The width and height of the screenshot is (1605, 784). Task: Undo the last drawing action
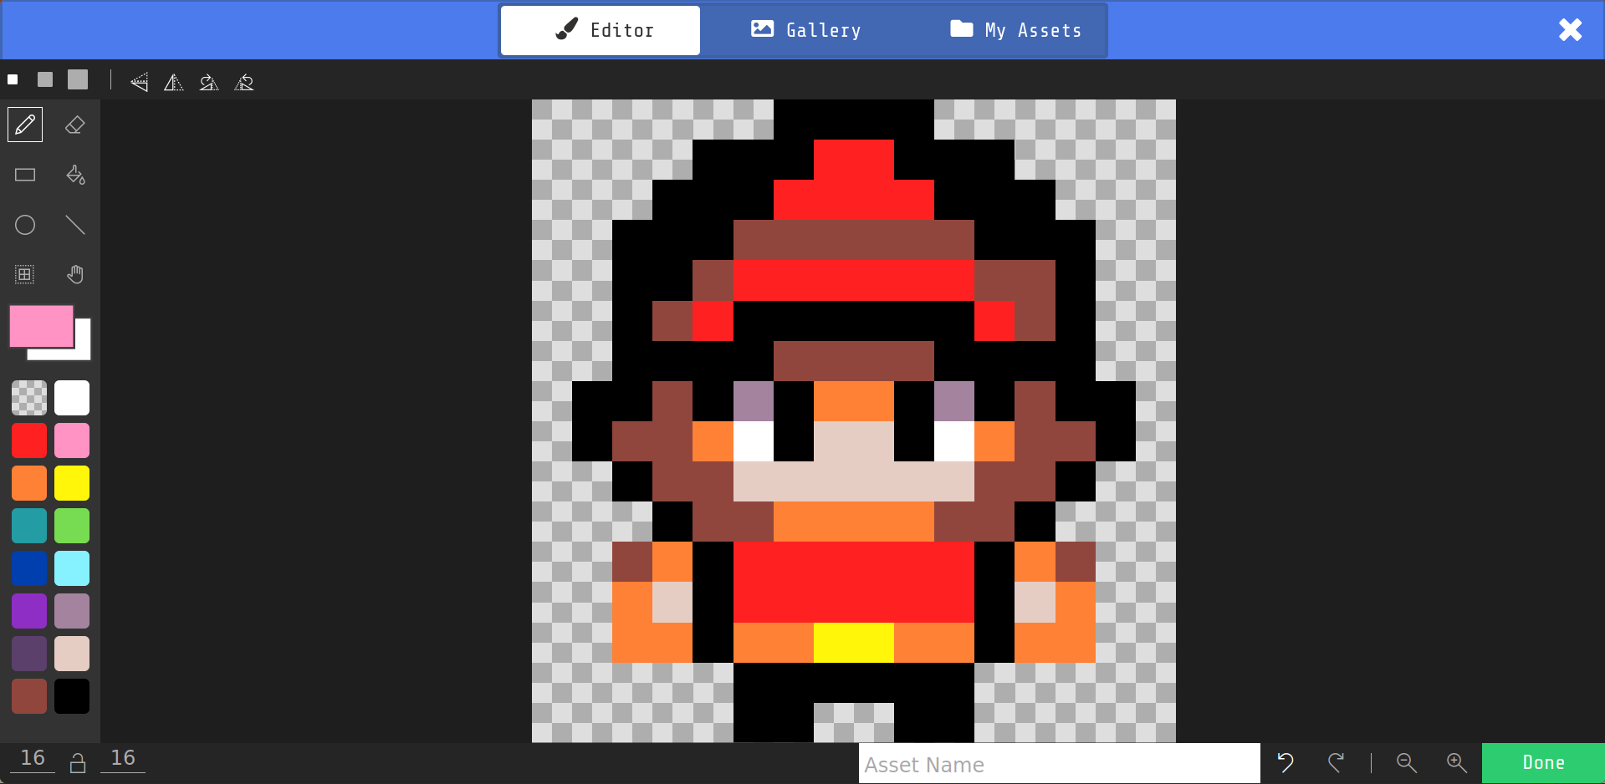click(x=1286, y=762)
